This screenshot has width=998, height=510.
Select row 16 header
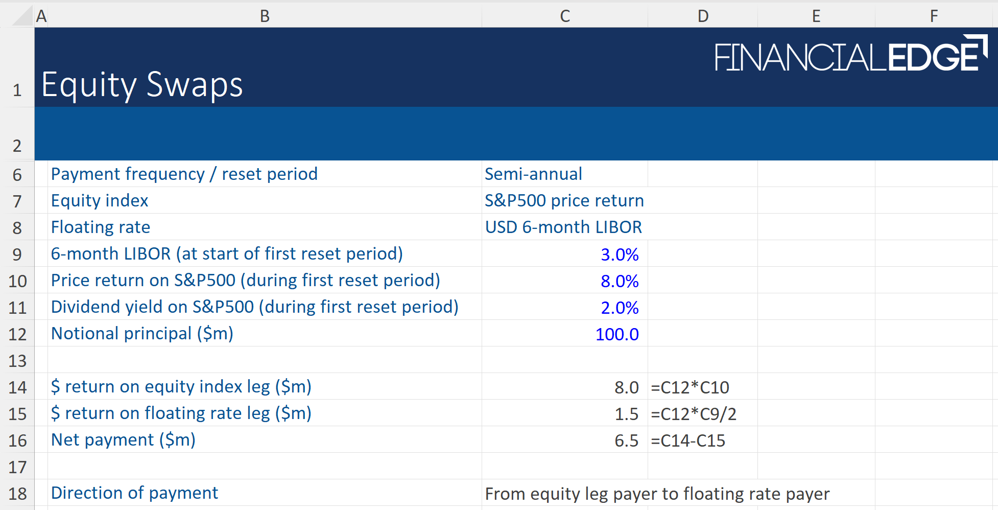(17, 440)
